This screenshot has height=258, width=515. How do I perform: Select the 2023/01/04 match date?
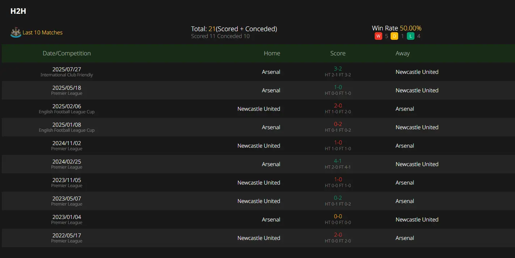tap(67, 217)
